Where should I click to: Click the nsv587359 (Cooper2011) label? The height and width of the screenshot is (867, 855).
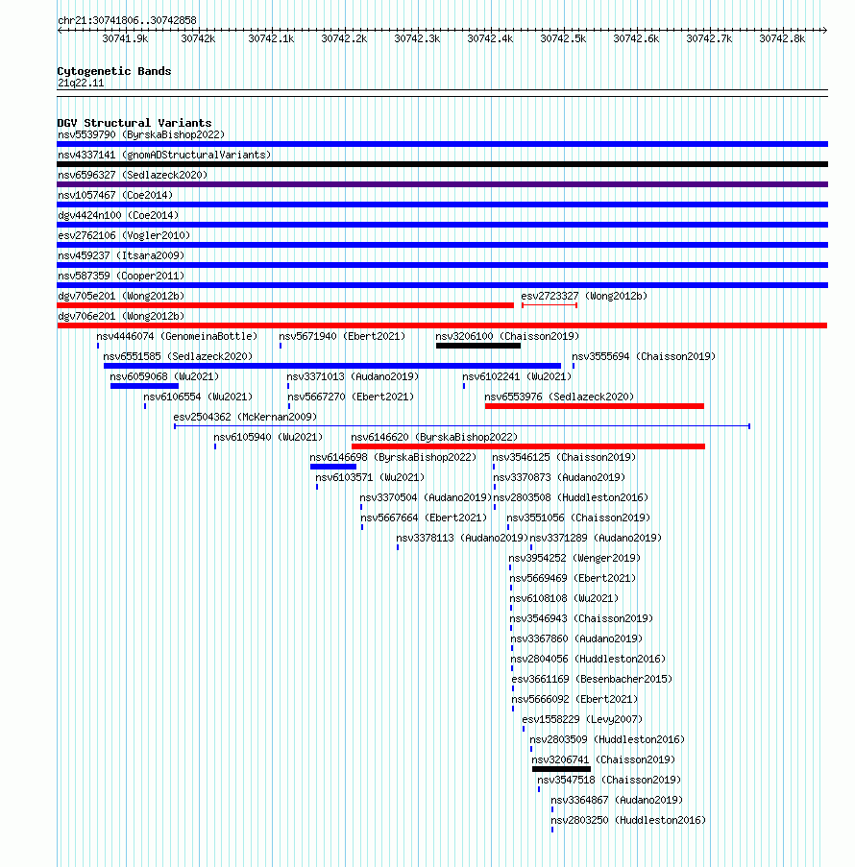click(x=121, y=276)
